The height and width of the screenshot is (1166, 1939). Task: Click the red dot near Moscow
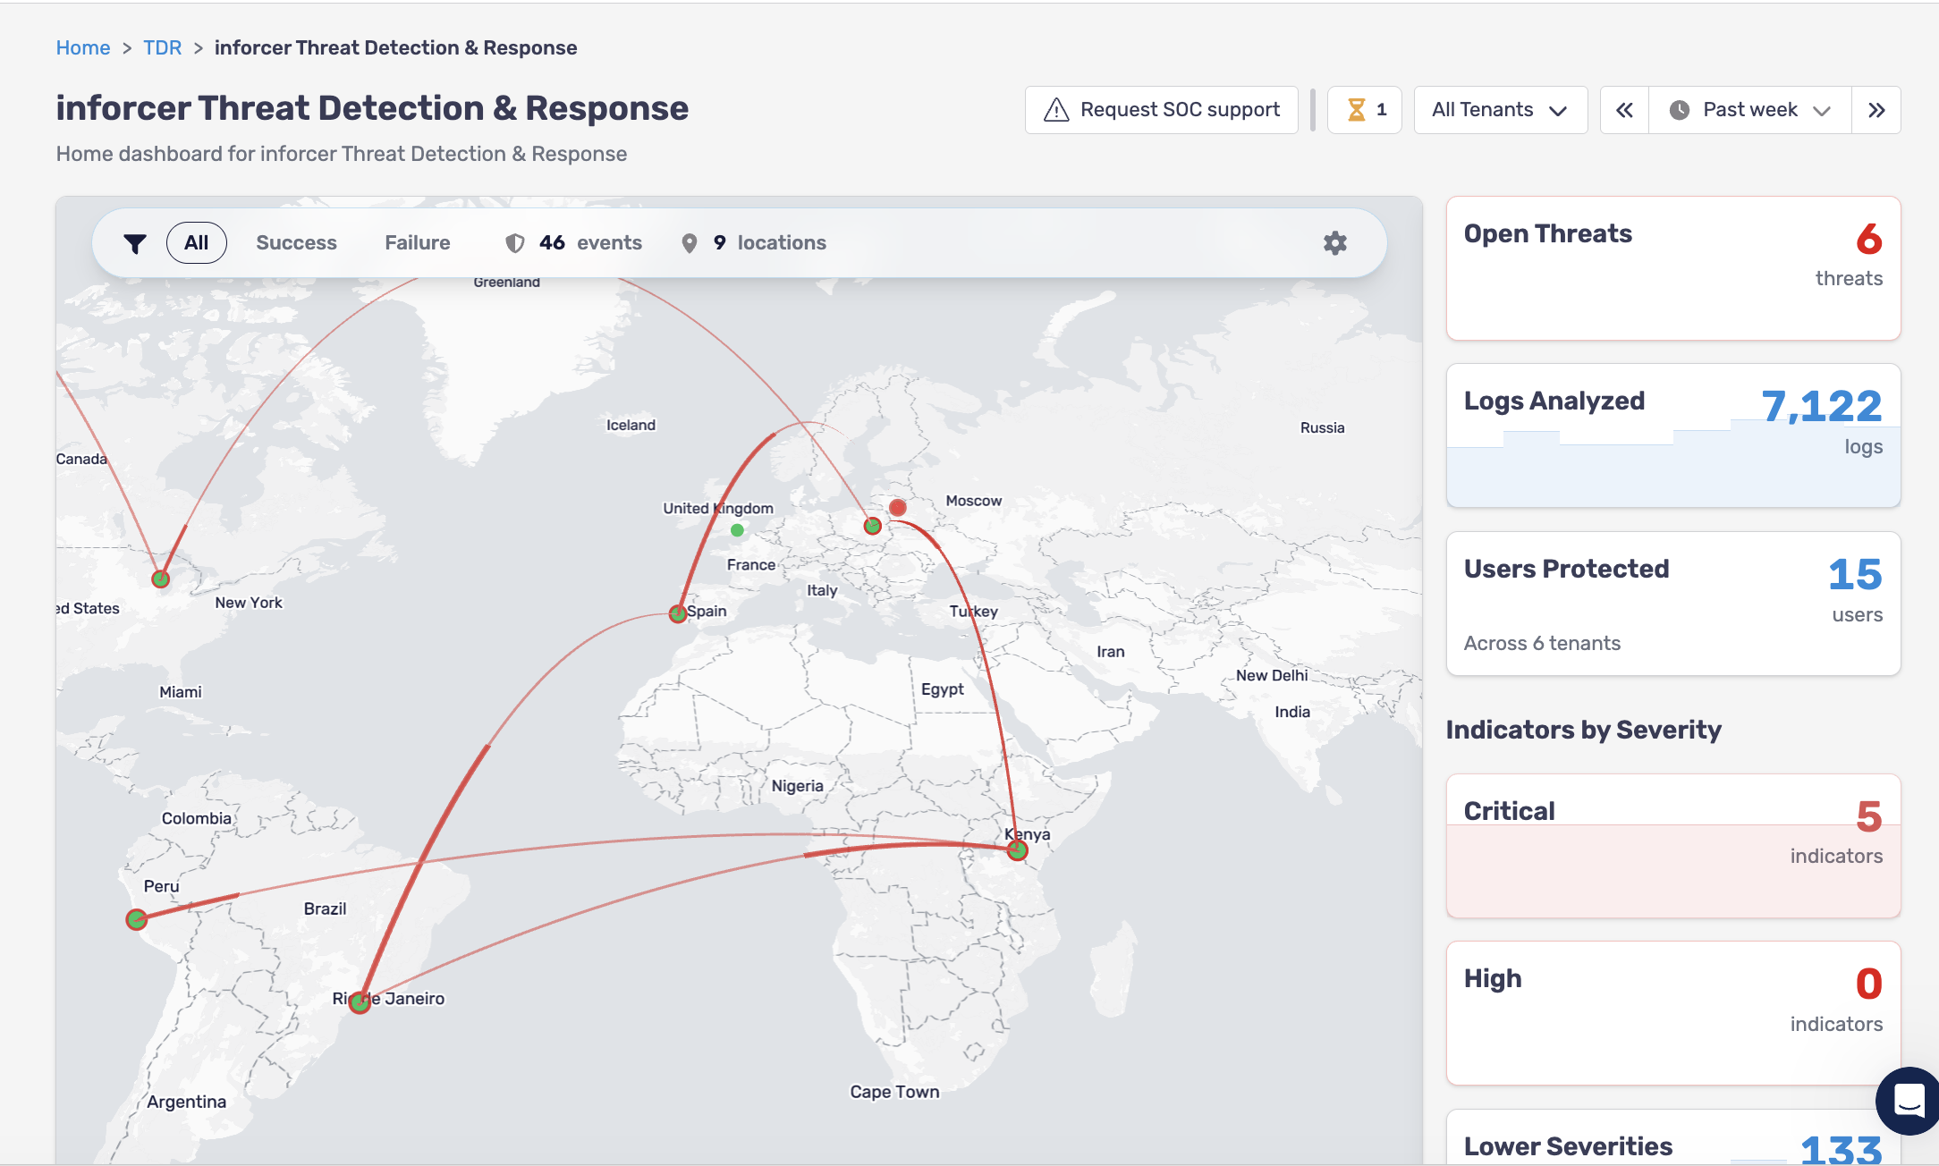click(898, 507)
